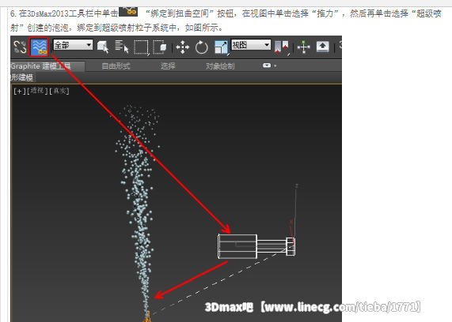Switch to the 对象绘制 ribbon tab
Screen dimensions: 452x322
click(220, 66)
